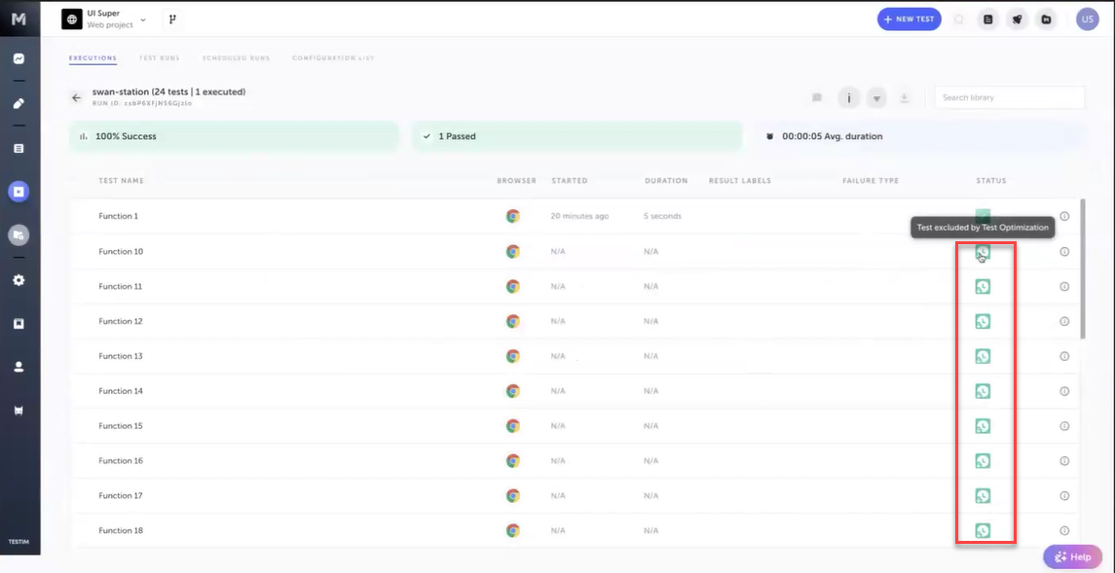Sort by TEST NAME column header

pyautogui.click(x=121, y=181)
